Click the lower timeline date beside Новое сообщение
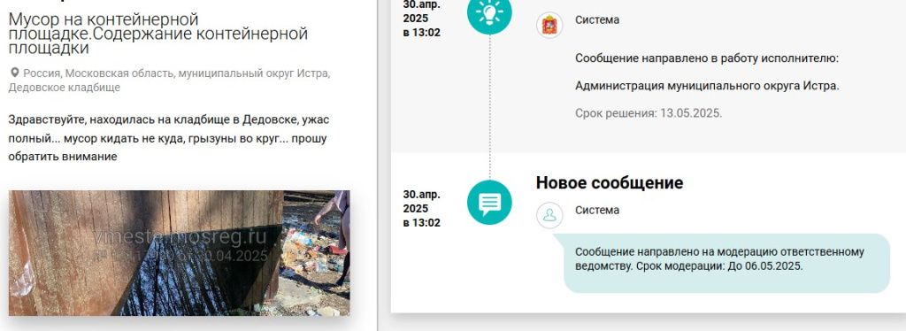This screenshot has width=906, height=331. tap(422, 208)
